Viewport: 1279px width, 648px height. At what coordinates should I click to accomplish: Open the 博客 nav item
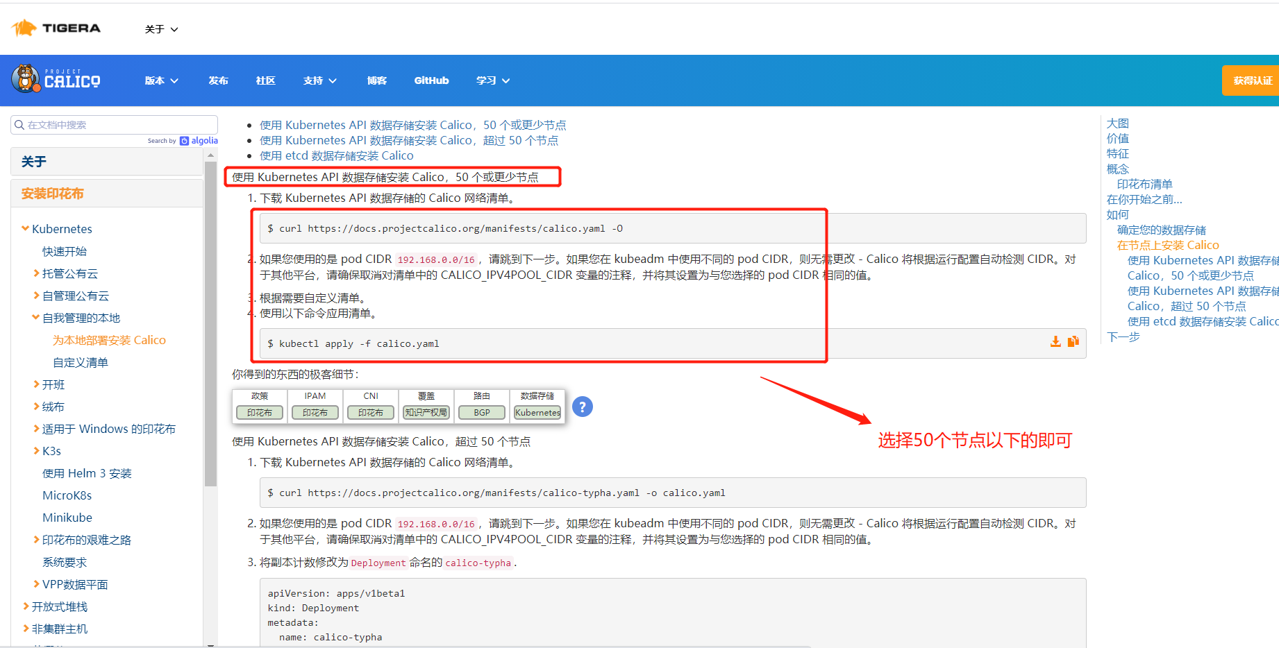376,80
